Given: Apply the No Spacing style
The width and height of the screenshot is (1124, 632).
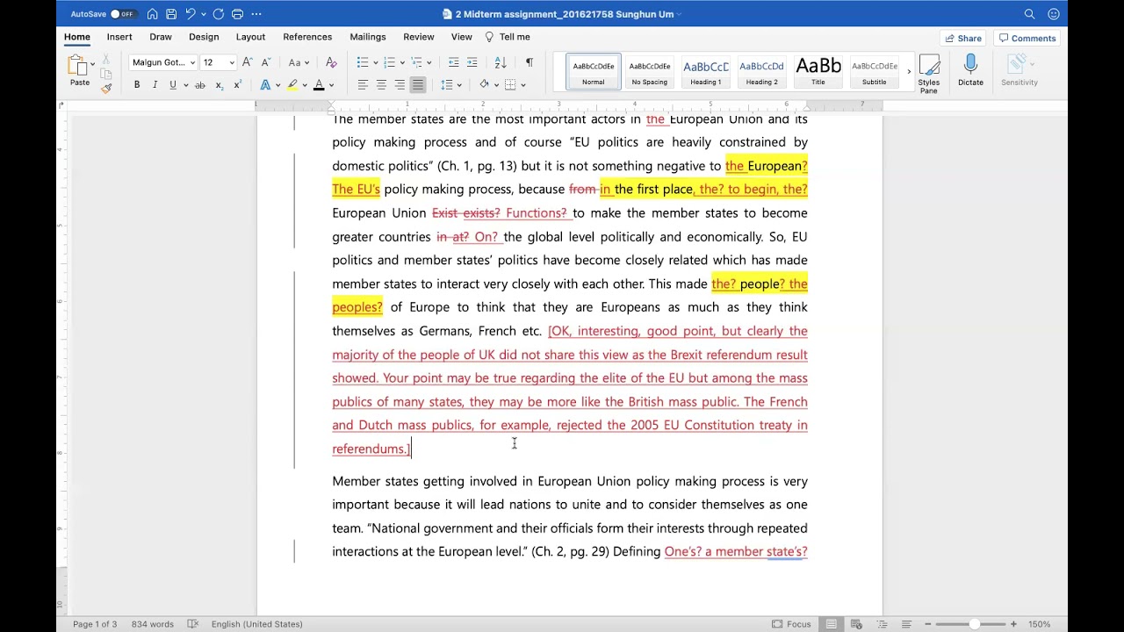Looking at the screenshot, I should pyautogui.click(x=650, y=72).
